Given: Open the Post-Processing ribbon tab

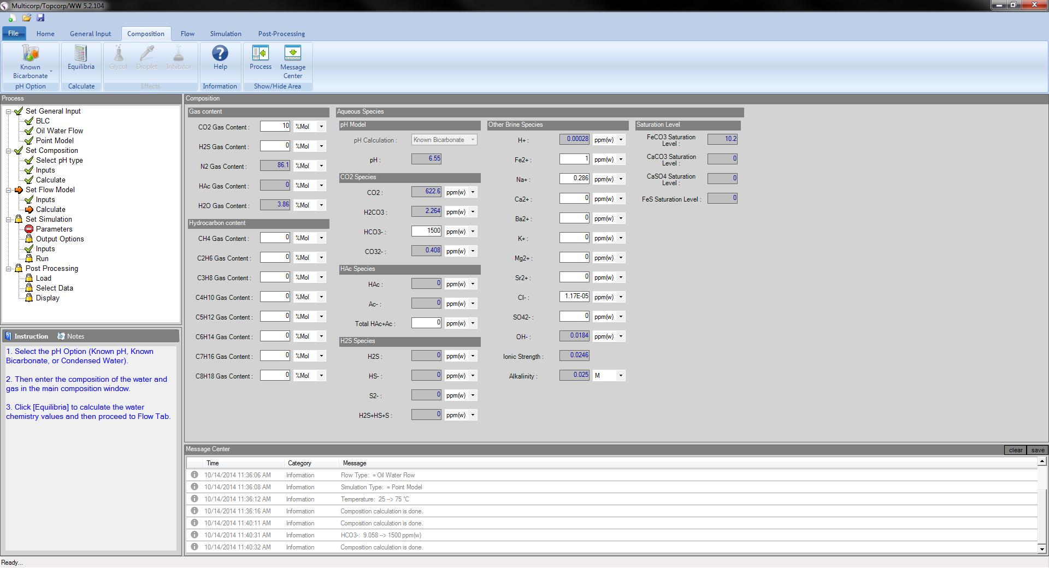Looking at the screenshot, I should [x=281, y=33].
